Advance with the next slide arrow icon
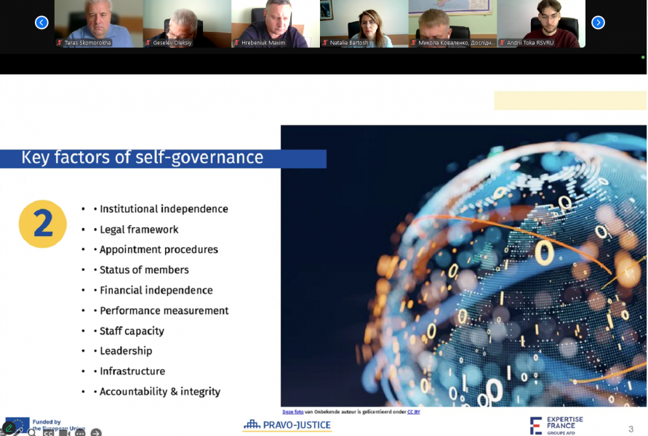The height and width of the screenshot is (436, 648). pos(96,433)
